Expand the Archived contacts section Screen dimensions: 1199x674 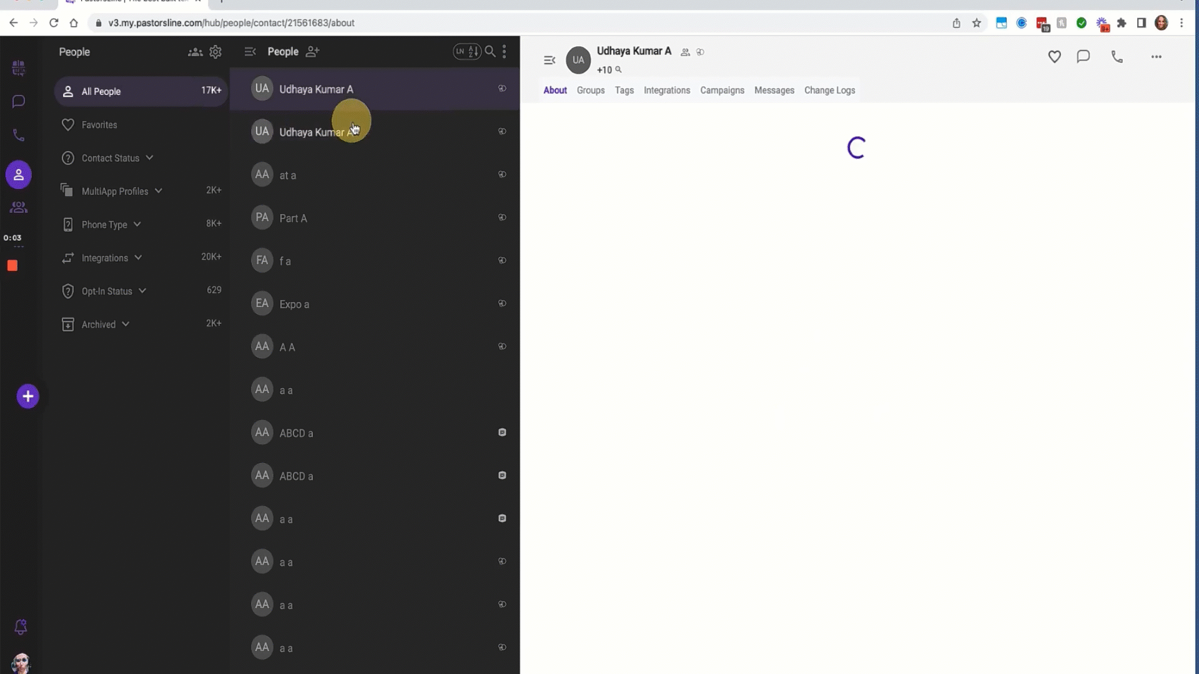[125, 325]
